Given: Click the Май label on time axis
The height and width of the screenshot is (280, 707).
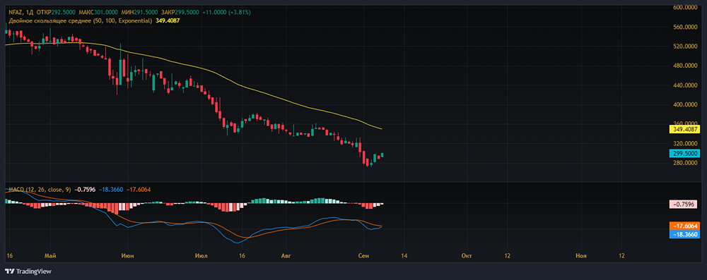Looking at the screenshot, I should coord(50,256).
